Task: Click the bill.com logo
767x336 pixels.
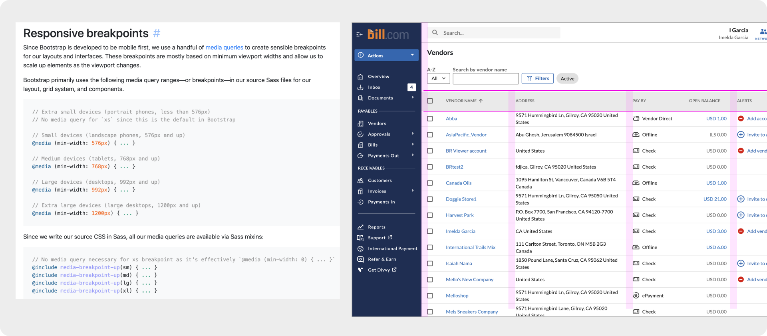Action: coord(388,34)
